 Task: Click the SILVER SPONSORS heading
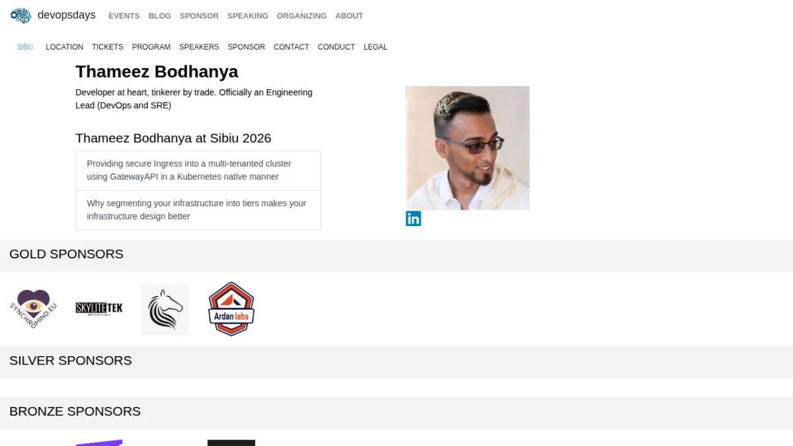coord(71,361)
